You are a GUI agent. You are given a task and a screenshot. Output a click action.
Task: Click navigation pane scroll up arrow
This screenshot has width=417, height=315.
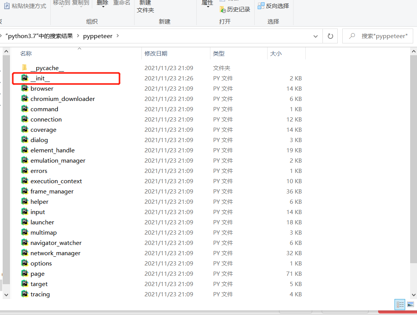coord(6,51)
